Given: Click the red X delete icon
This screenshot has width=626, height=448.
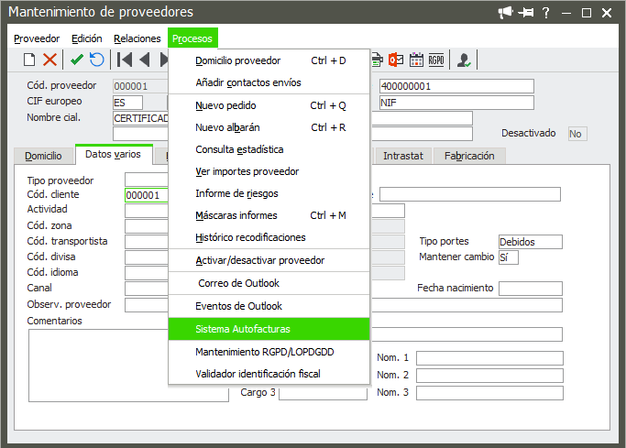Looking at the screenshot, I should [49, 60].
